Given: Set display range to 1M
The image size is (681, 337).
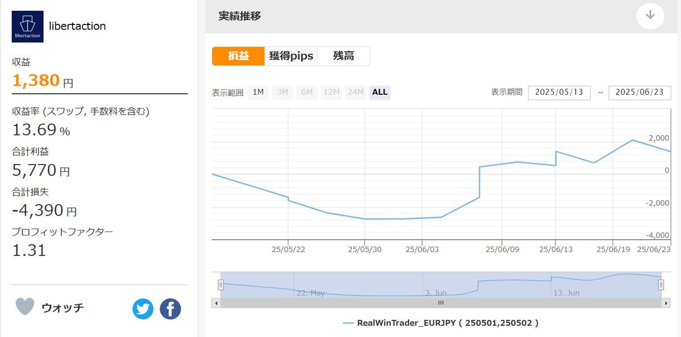Looking at the screenshot, I should point(258,92).
